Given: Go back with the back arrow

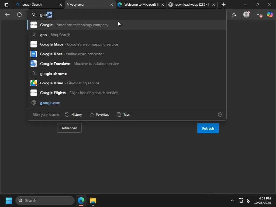Looking at the screenshot, I should coord(7,15).
